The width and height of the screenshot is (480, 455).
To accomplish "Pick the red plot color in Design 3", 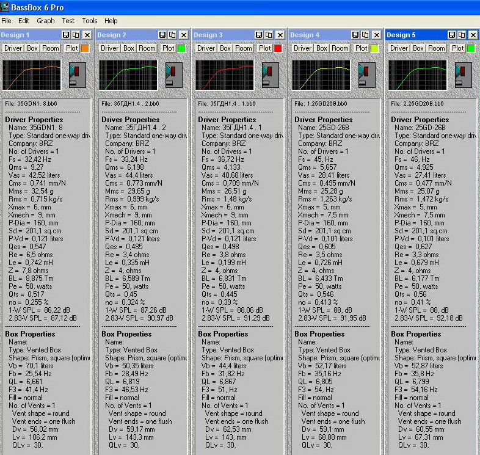I will pyautogui.click(x=278, y=48).
